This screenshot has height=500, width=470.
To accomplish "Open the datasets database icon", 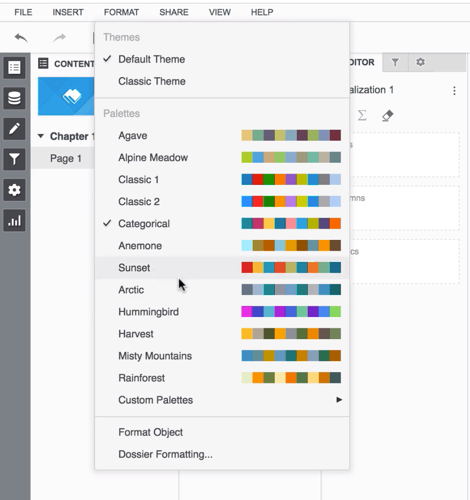I will [x=15, y=98].
